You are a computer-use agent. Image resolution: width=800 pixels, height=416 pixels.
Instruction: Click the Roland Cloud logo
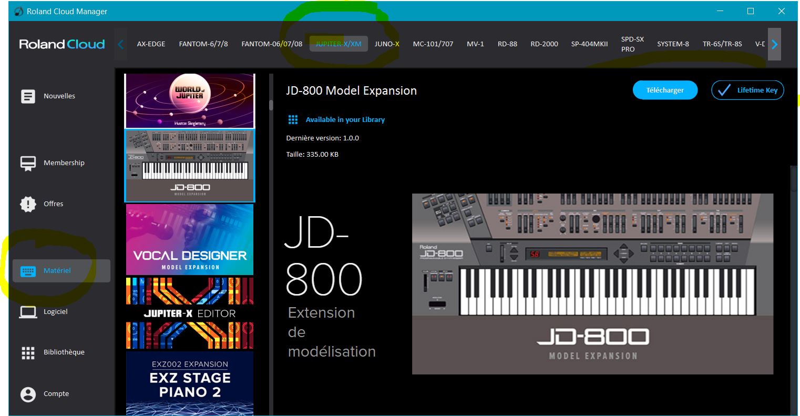coord(62,44)
